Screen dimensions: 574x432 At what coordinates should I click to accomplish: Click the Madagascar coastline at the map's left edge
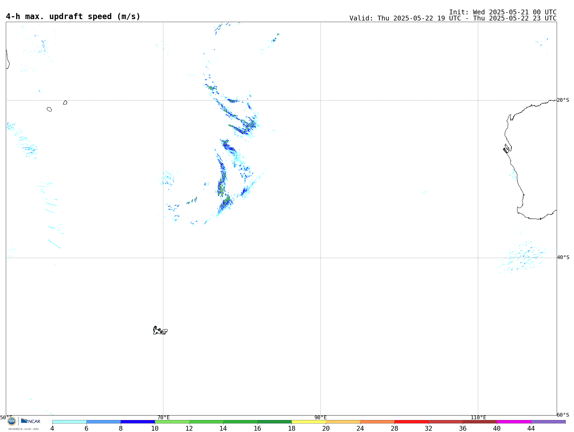coord(8,59)
